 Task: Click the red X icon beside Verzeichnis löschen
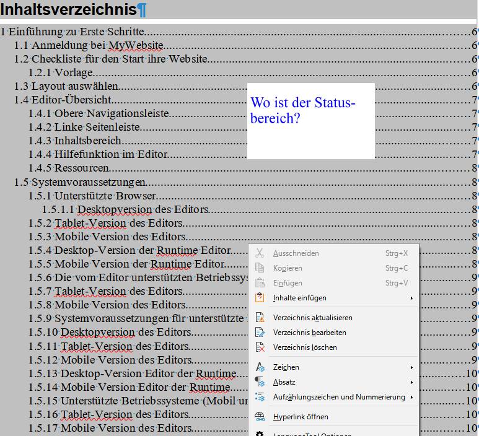(x=260, y=347)
